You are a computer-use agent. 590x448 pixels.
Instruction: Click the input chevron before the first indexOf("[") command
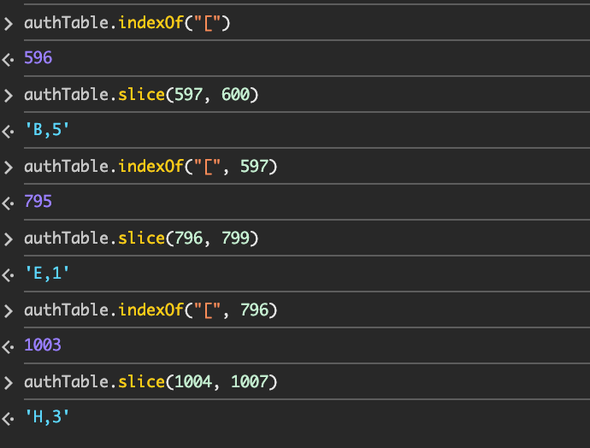[8, 23]
